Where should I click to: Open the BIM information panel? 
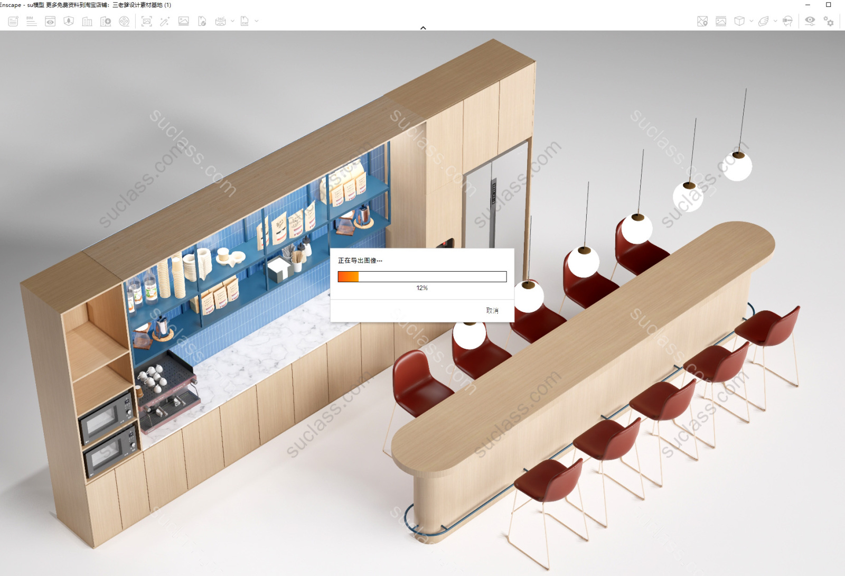pos(32,21)
